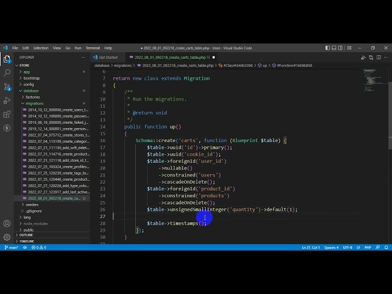Select the create_carts_table.php editor tab

click(x=170, y=58)
